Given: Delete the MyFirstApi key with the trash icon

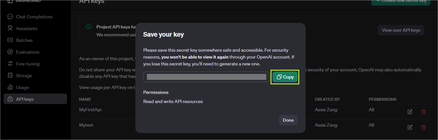Looking at the screenshot, I should tap(424, 112).
